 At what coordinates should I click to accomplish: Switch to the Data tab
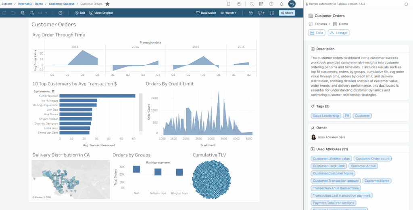(x=317, y=33)
